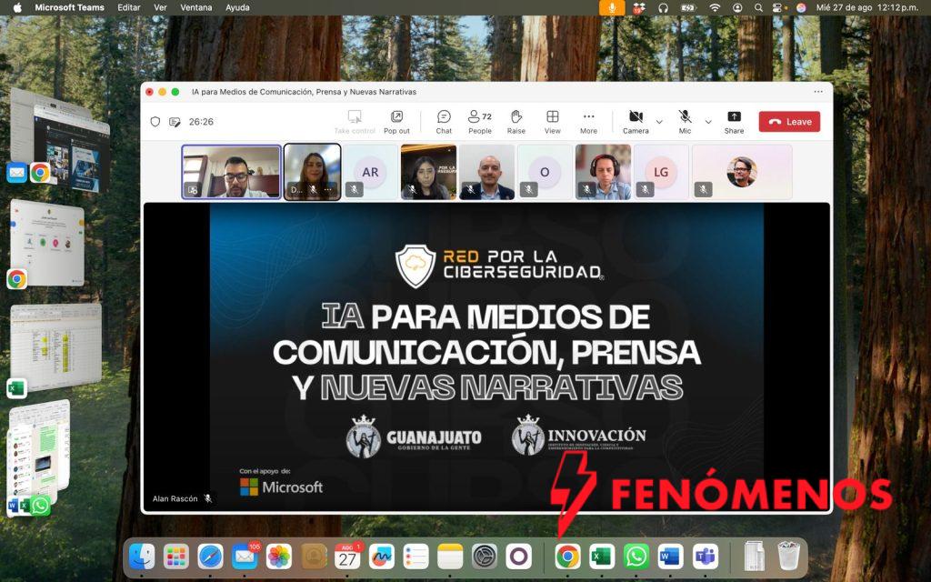
Task: Open Word from the Dock
Action: [670, 557]
